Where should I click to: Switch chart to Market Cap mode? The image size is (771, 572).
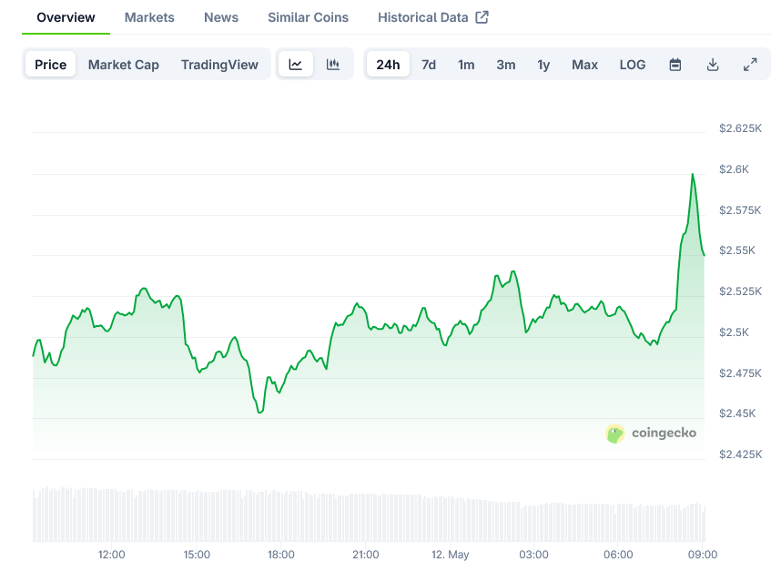coord(124,65)
